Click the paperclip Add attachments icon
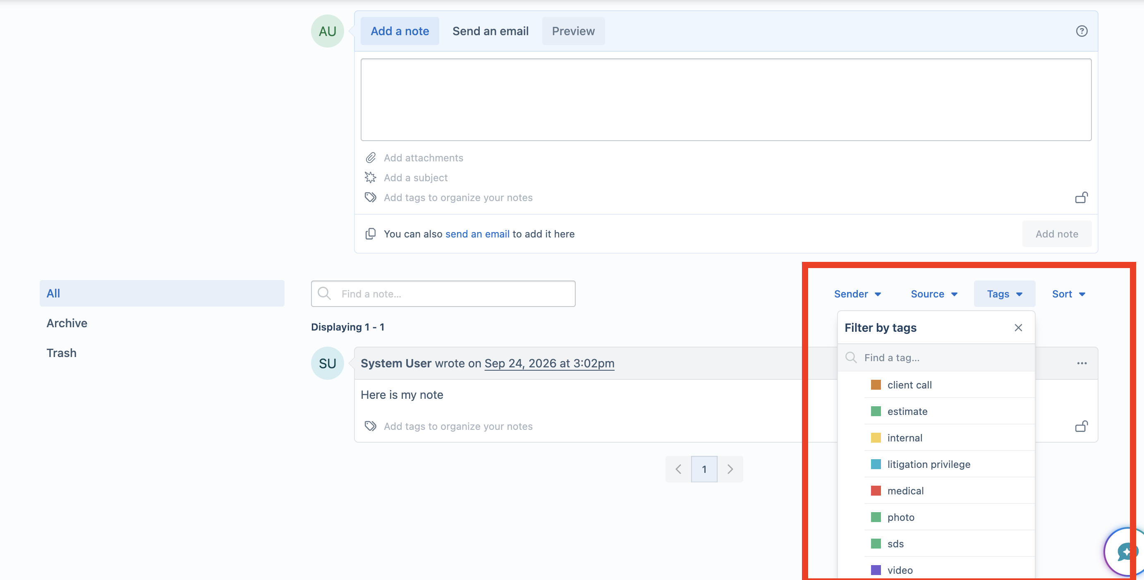Viewport: 1144px width, 580px height. click(371, 158)
